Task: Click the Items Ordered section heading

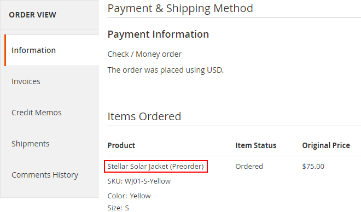Action: 144,116
